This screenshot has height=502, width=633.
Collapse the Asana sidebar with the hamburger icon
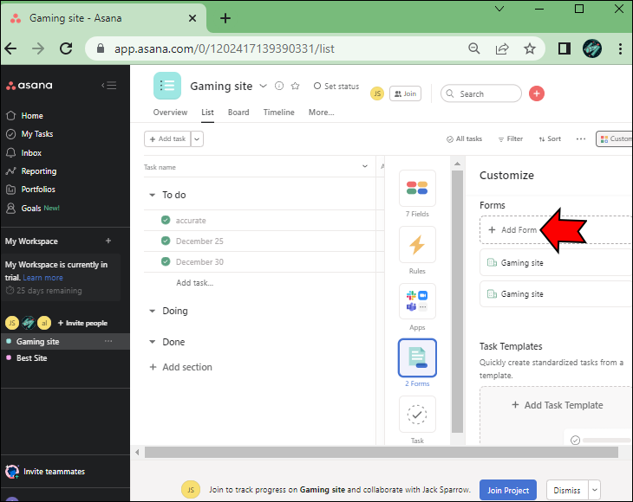[109, 86]
